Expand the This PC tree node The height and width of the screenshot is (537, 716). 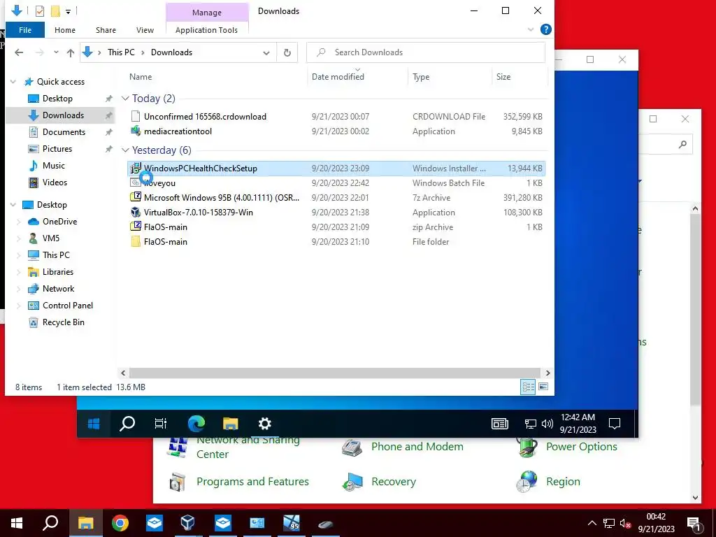(x=19, y=255)
